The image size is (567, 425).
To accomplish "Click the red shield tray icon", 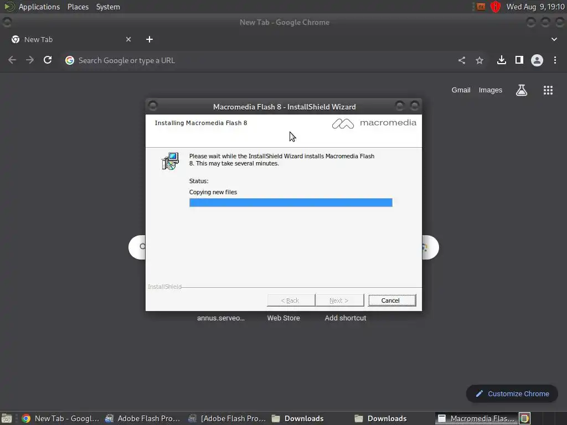I will 496,7.
